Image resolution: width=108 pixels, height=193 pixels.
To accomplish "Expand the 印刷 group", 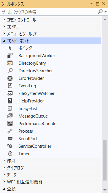I will coord(4,161).
